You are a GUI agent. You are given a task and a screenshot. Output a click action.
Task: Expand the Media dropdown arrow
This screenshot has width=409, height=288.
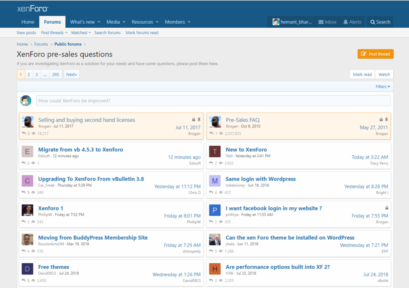(x=124, y=22)
